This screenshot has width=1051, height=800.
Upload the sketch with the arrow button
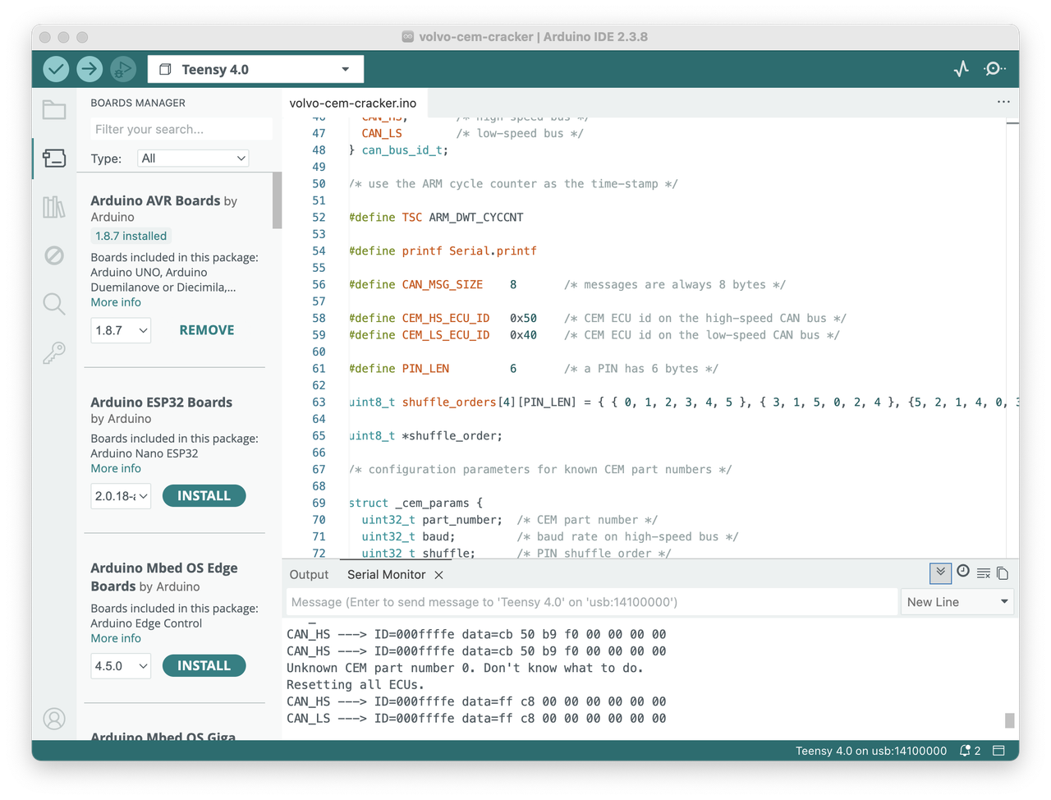pyautogui.click(x=89, y=69)
